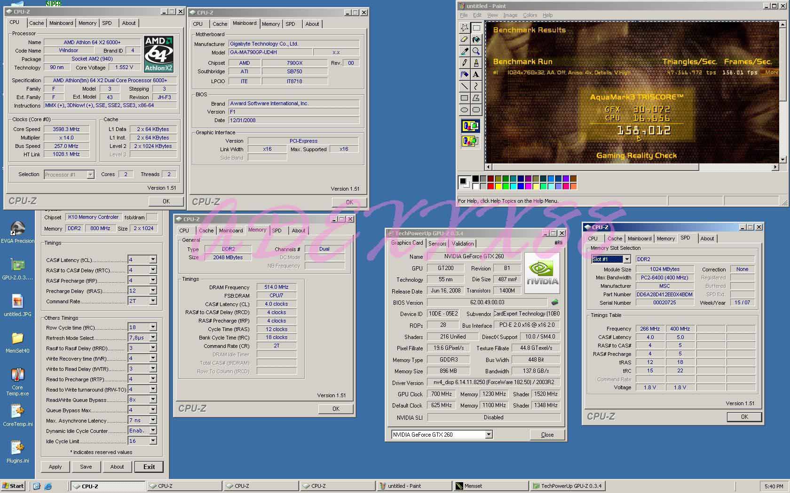Screen dimensions: 790x493
Task: Click the Exit button in MemSet
Action: [149, 467]
